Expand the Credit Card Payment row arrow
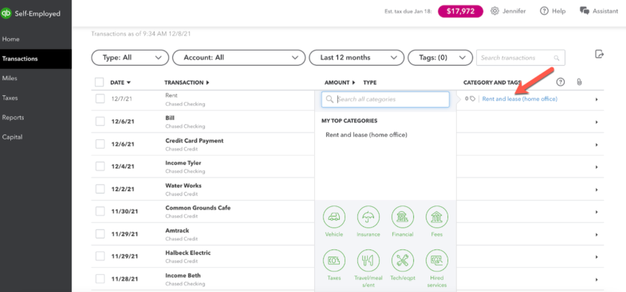The width and height of the screenshot is (626, 292). tap(596, 145)
